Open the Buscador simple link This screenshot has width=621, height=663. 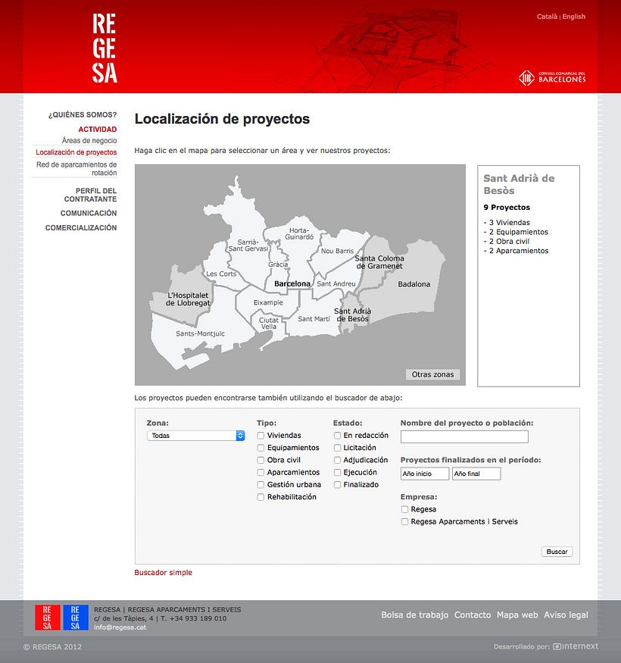(163, 572)
